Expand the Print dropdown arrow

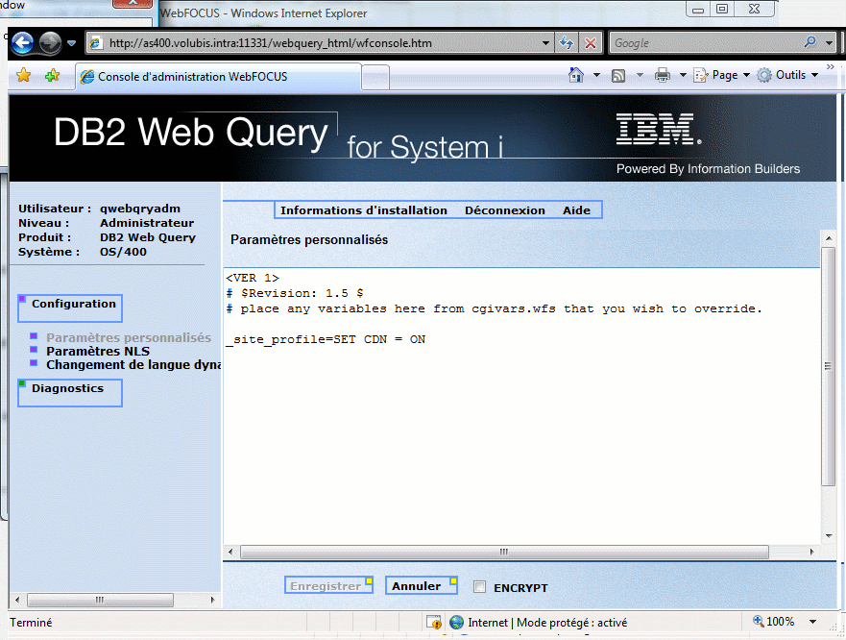tap(683, 75)
